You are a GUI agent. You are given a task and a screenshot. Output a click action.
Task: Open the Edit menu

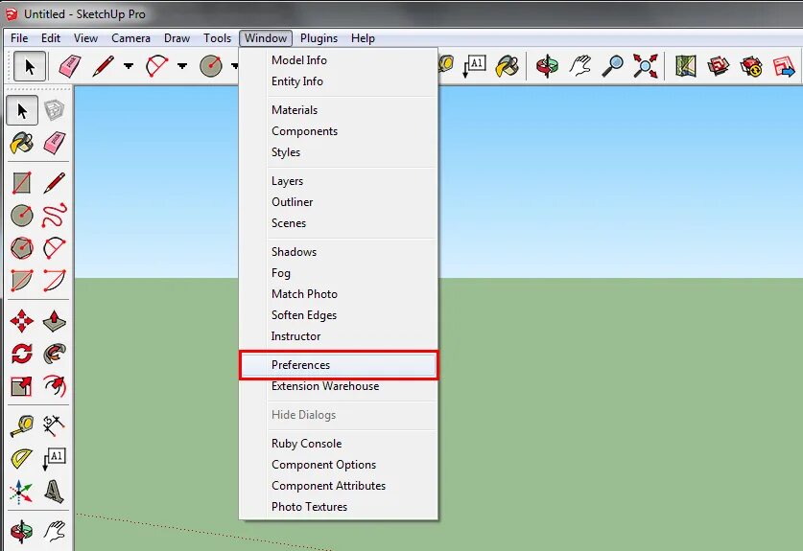[x=51, y=38]
